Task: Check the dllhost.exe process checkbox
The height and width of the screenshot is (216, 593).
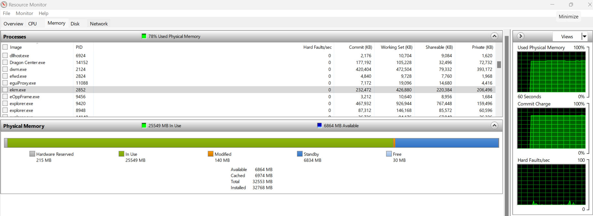Action: pos(5,55)
